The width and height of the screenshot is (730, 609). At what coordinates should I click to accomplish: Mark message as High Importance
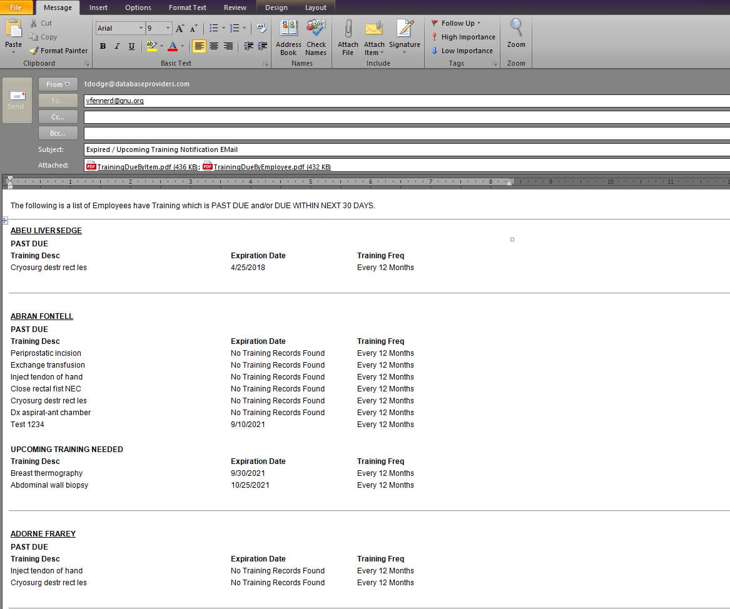coord(464,37)
